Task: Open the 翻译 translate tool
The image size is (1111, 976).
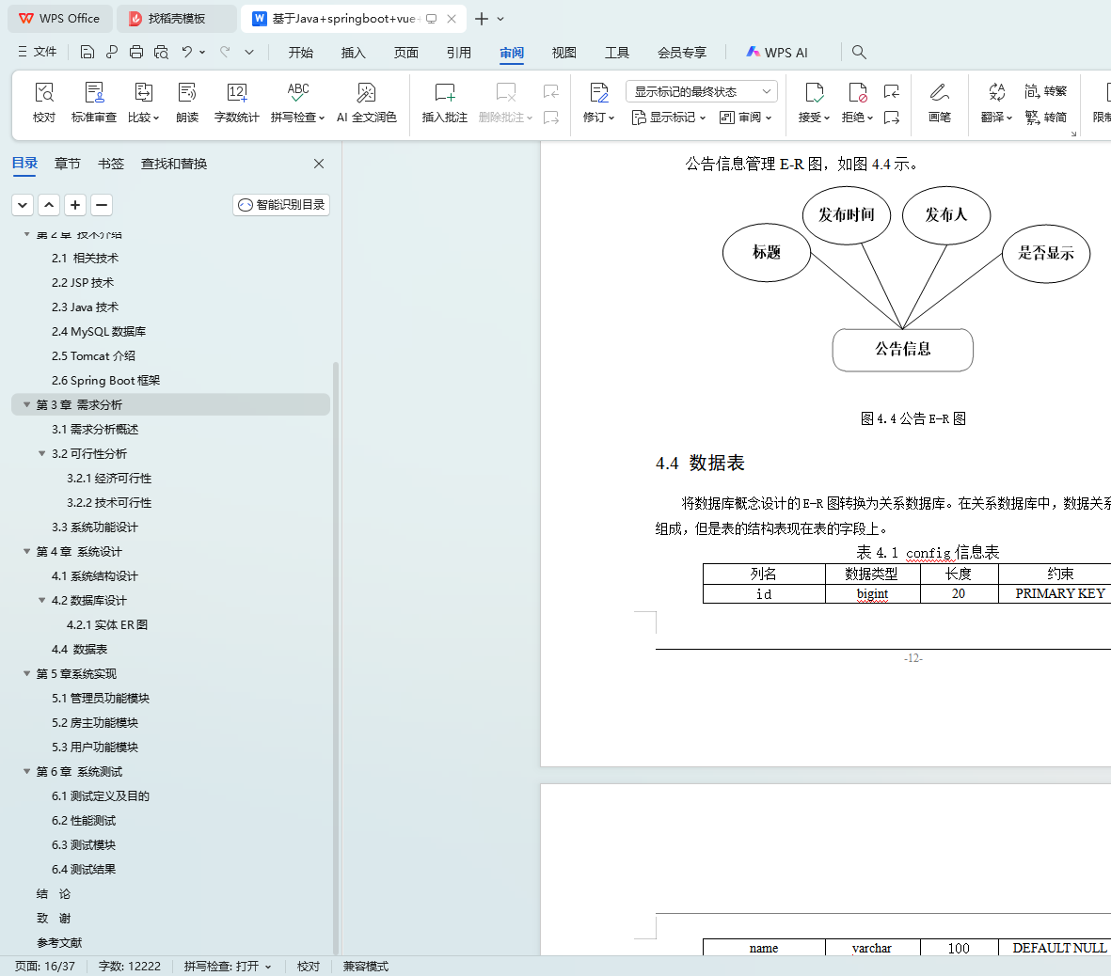Action: (996, 102)
